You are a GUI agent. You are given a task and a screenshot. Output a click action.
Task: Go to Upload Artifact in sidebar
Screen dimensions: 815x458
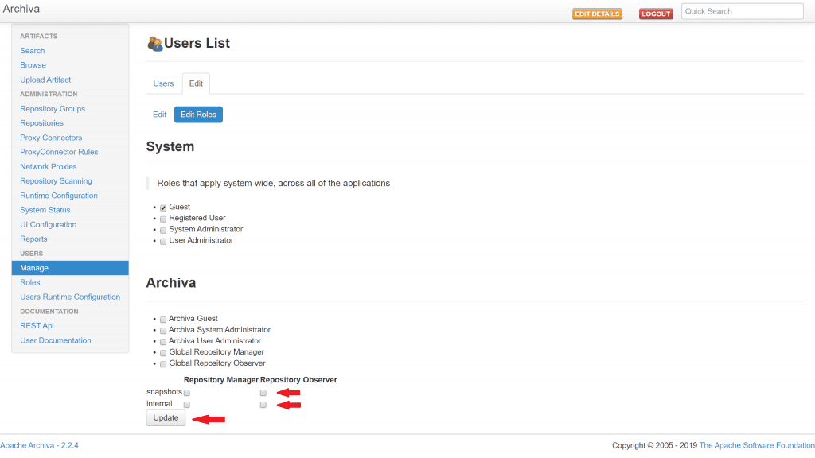[x=45, y=80]
